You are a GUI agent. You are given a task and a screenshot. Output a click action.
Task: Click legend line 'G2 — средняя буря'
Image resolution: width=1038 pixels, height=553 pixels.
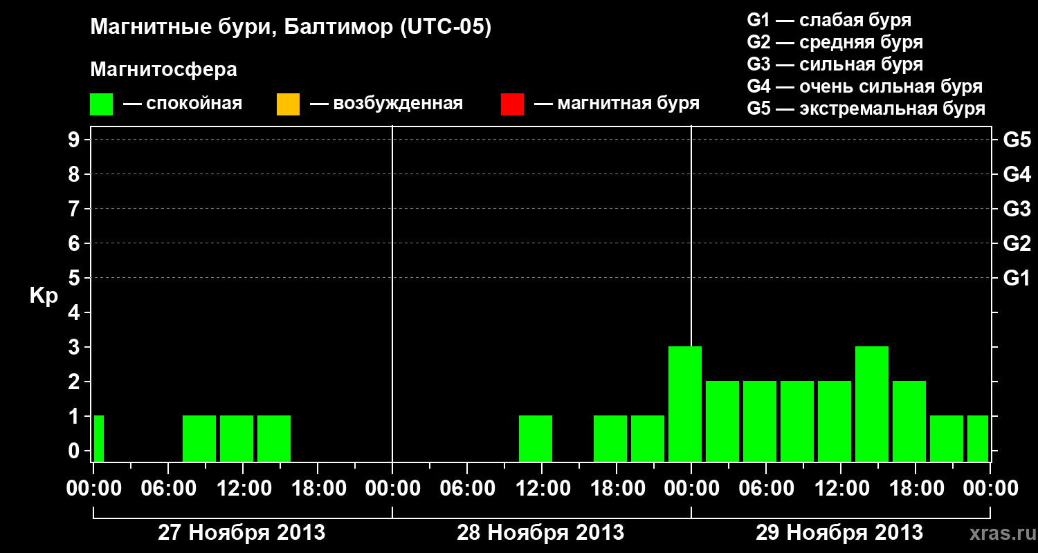point(835,42)
